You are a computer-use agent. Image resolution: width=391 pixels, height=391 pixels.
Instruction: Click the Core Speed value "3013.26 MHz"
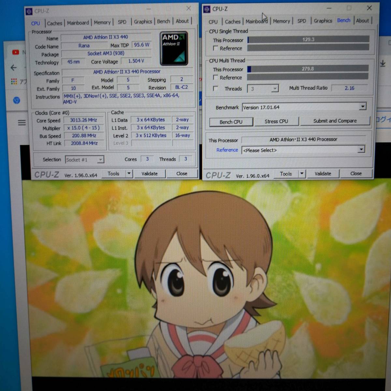[x=84, y=120]
